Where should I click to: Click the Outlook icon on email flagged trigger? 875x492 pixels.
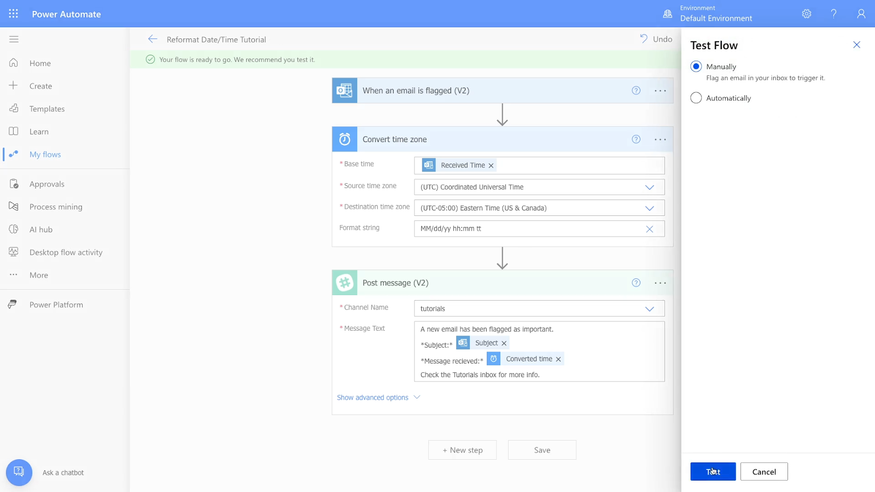pyautogui.click(x=345, y=90)
